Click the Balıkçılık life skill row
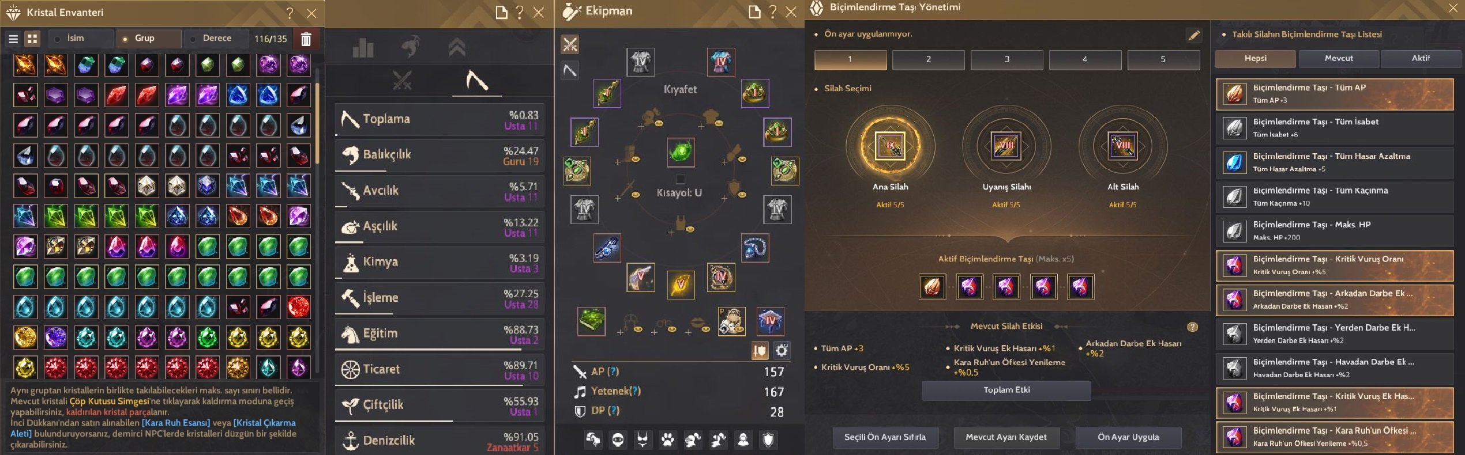Viewport: 1465px width, 455px height. pyautogui.click(x=439, y=156)
